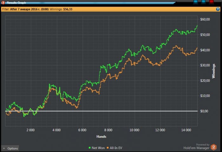Select the Results Graph title text
The height and width of the screenshot is (152, 222).
click(16, 3)
